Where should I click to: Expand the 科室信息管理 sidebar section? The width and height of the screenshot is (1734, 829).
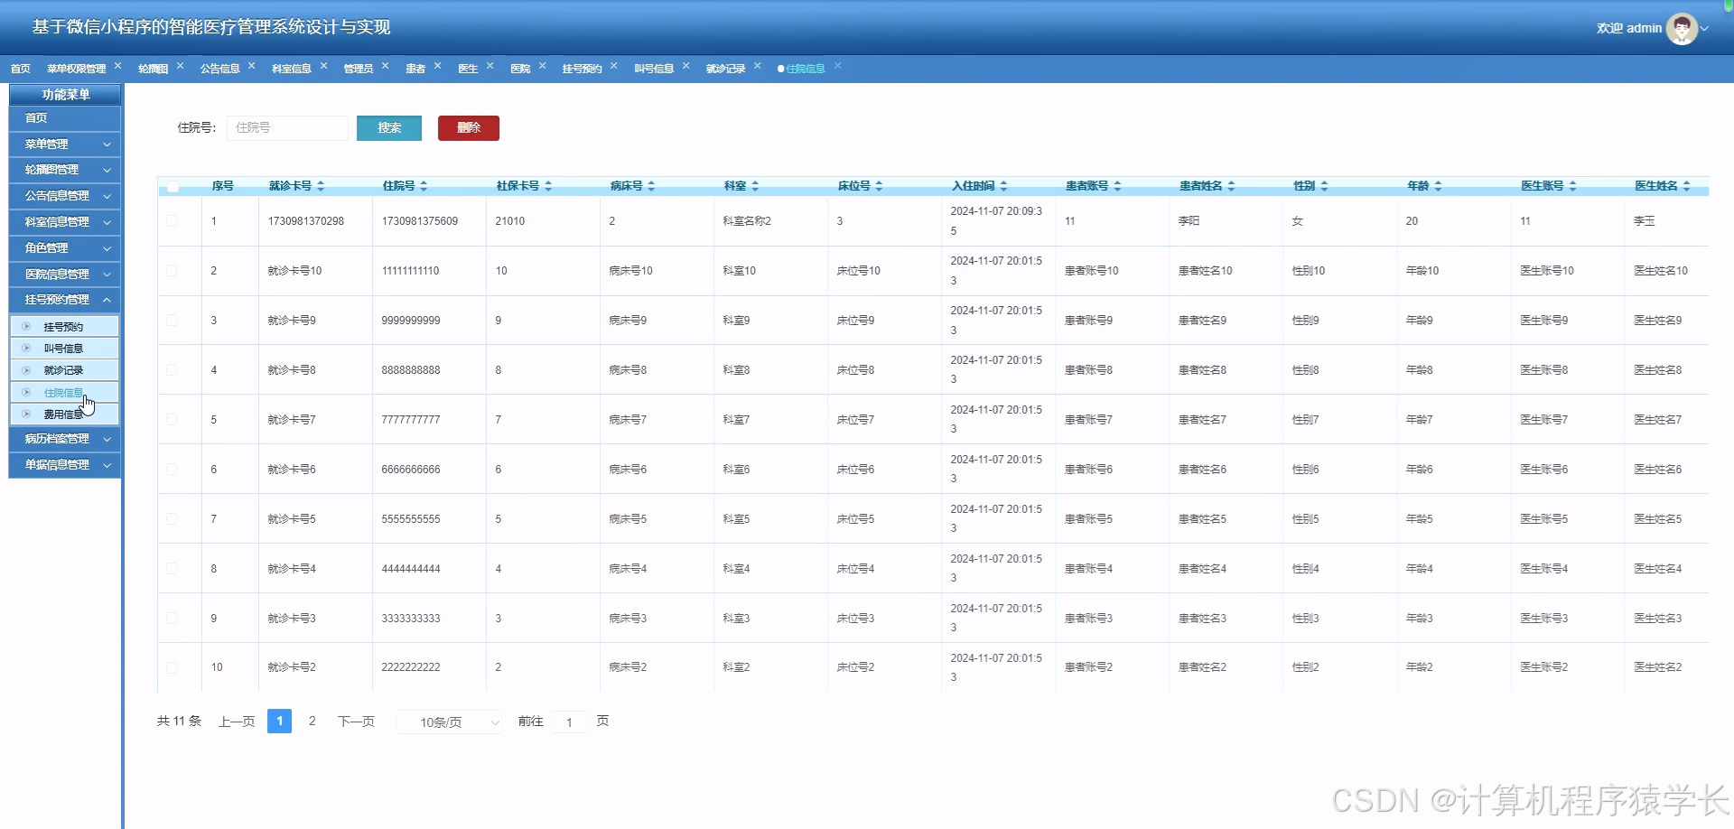pyautogui.click(x=65, y=222)
